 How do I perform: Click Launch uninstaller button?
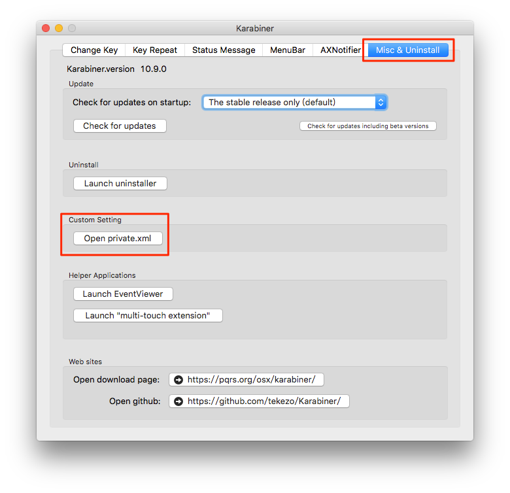pos(120,184)
